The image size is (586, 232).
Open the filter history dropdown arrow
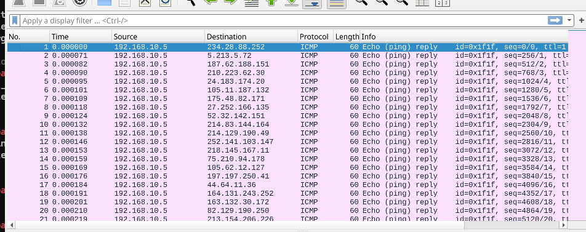point(569,20)
